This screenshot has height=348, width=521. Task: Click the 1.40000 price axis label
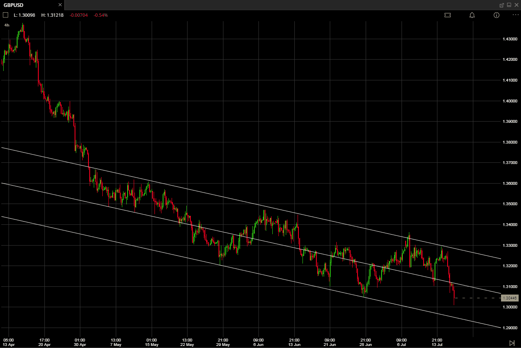(x=510, y=101)
